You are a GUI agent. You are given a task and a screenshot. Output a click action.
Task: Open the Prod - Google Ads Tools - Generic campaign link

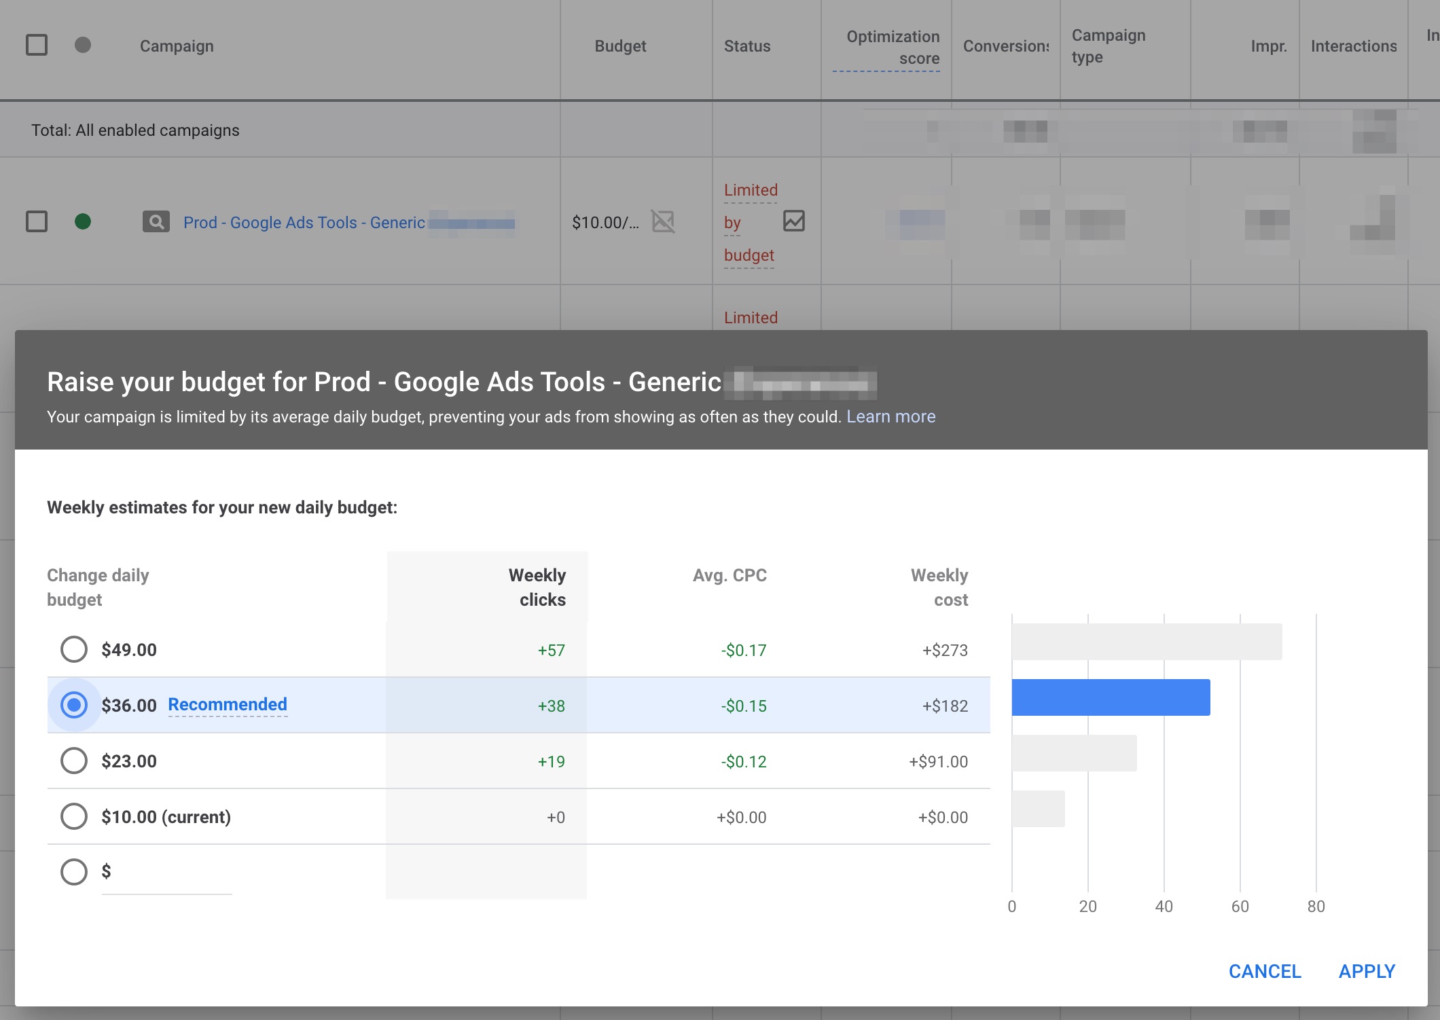[304, 223]
